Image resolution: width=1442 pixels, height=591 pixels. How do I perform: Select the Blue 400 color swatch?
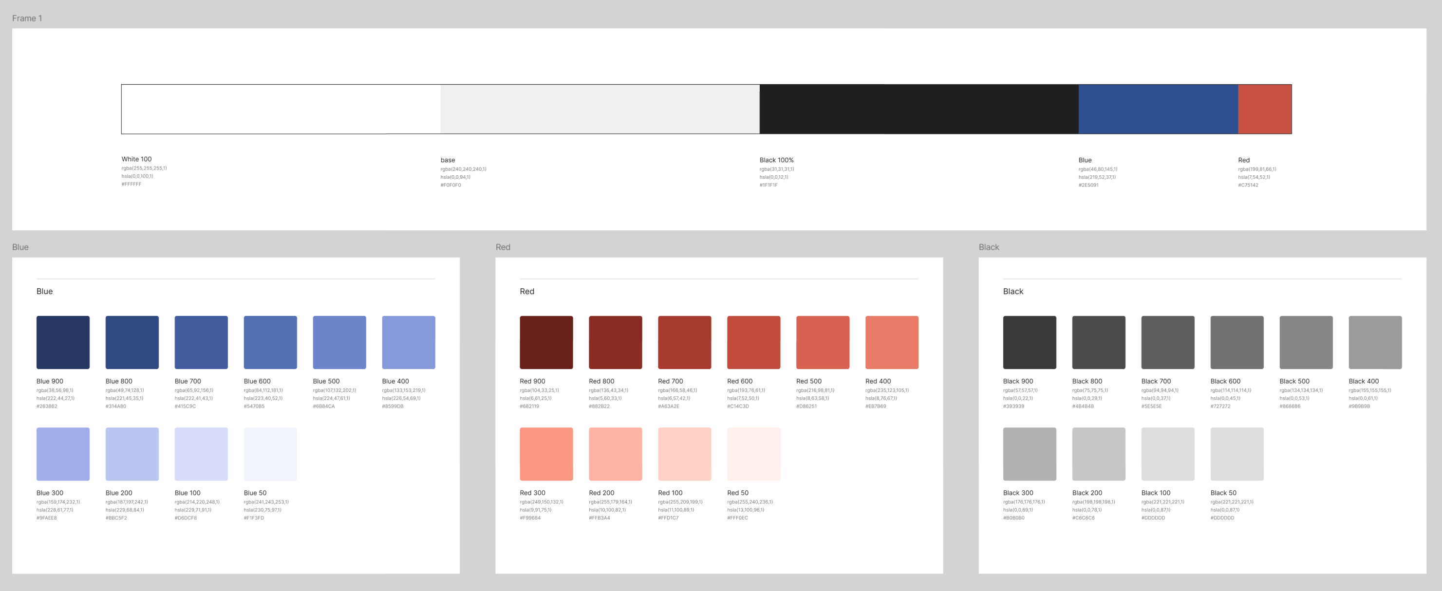(x=409, y=342)
